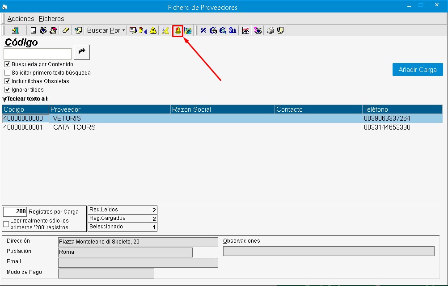Image resolution: width=448 pixels, height=286 pixels.
Task: Click the red-highlighted bell icon
Action: 178,30
